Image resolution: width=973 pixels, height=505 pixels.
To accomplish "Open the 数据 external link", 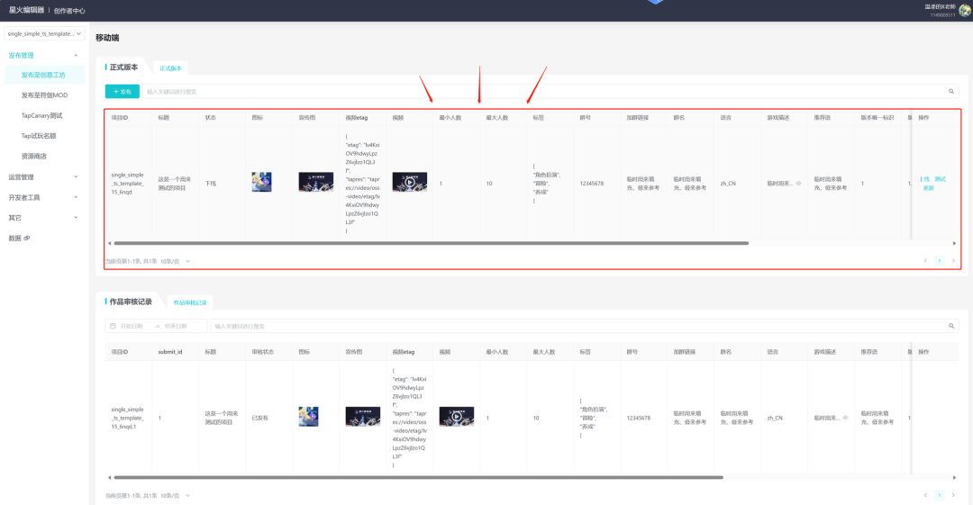I will click(19, 239).
